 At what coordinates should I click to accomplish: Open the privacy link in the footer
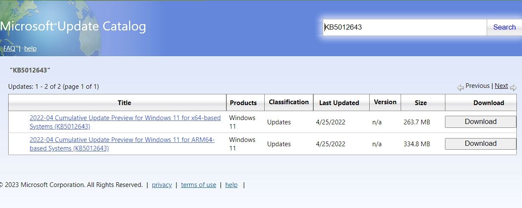point(162,185)
